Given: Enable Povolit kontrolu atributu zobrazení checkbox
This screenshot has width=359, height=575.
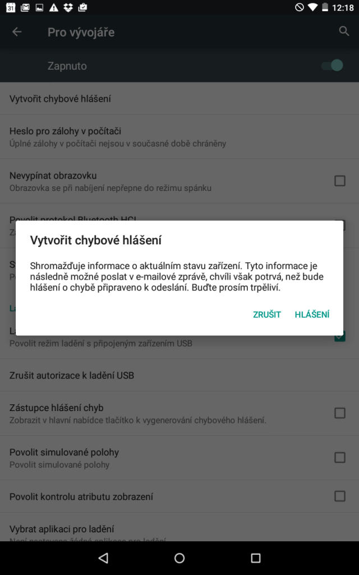Looking at the screenshot, I should click(339, 496).
